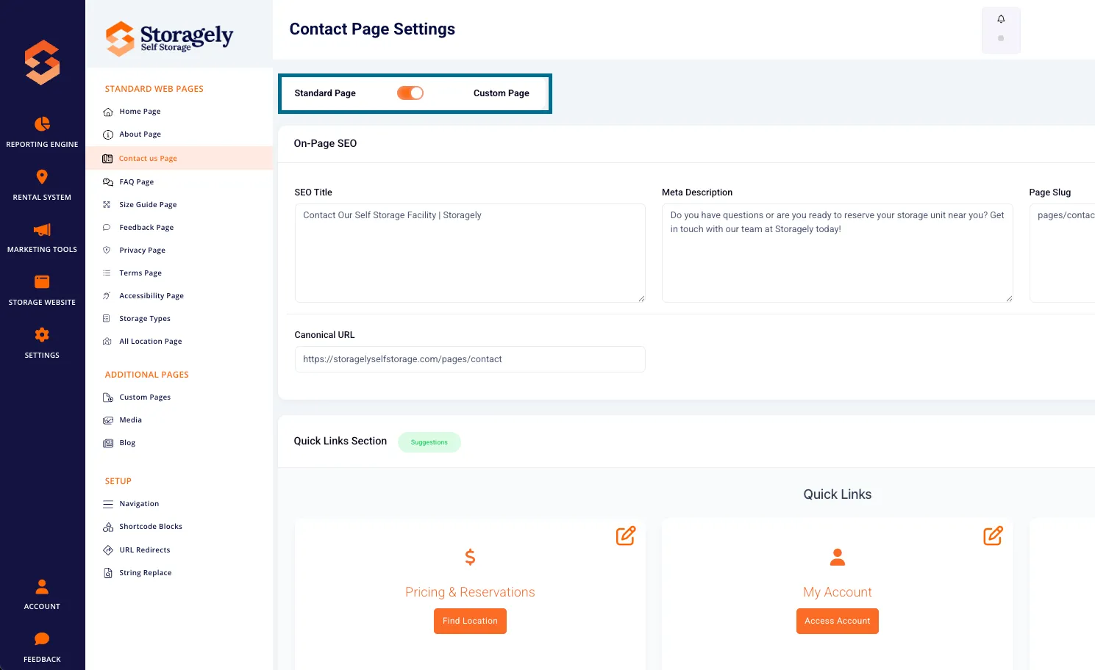
Task: Open the Feedback chat bubble icon
Action: [x=42, y=639]
